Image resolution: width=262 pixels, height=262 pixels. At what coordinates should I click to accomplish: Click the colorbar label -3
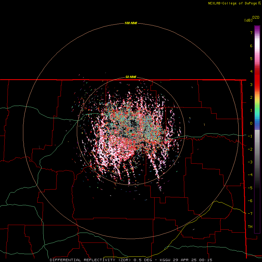coord(250,162)
